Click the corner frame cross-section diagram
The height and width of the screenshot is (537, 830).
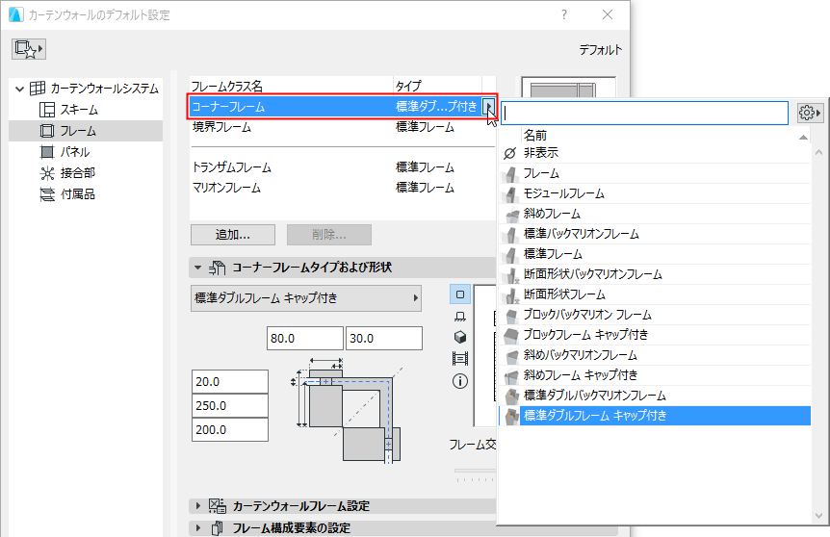pyautogui.click(x=348, y=411)
